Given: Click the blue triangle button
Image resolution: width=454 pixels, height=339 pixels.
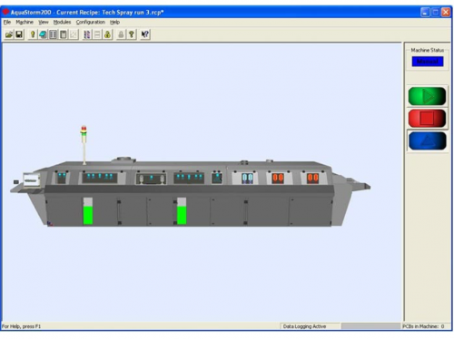Looking at the screenshot, I should 427,140.
